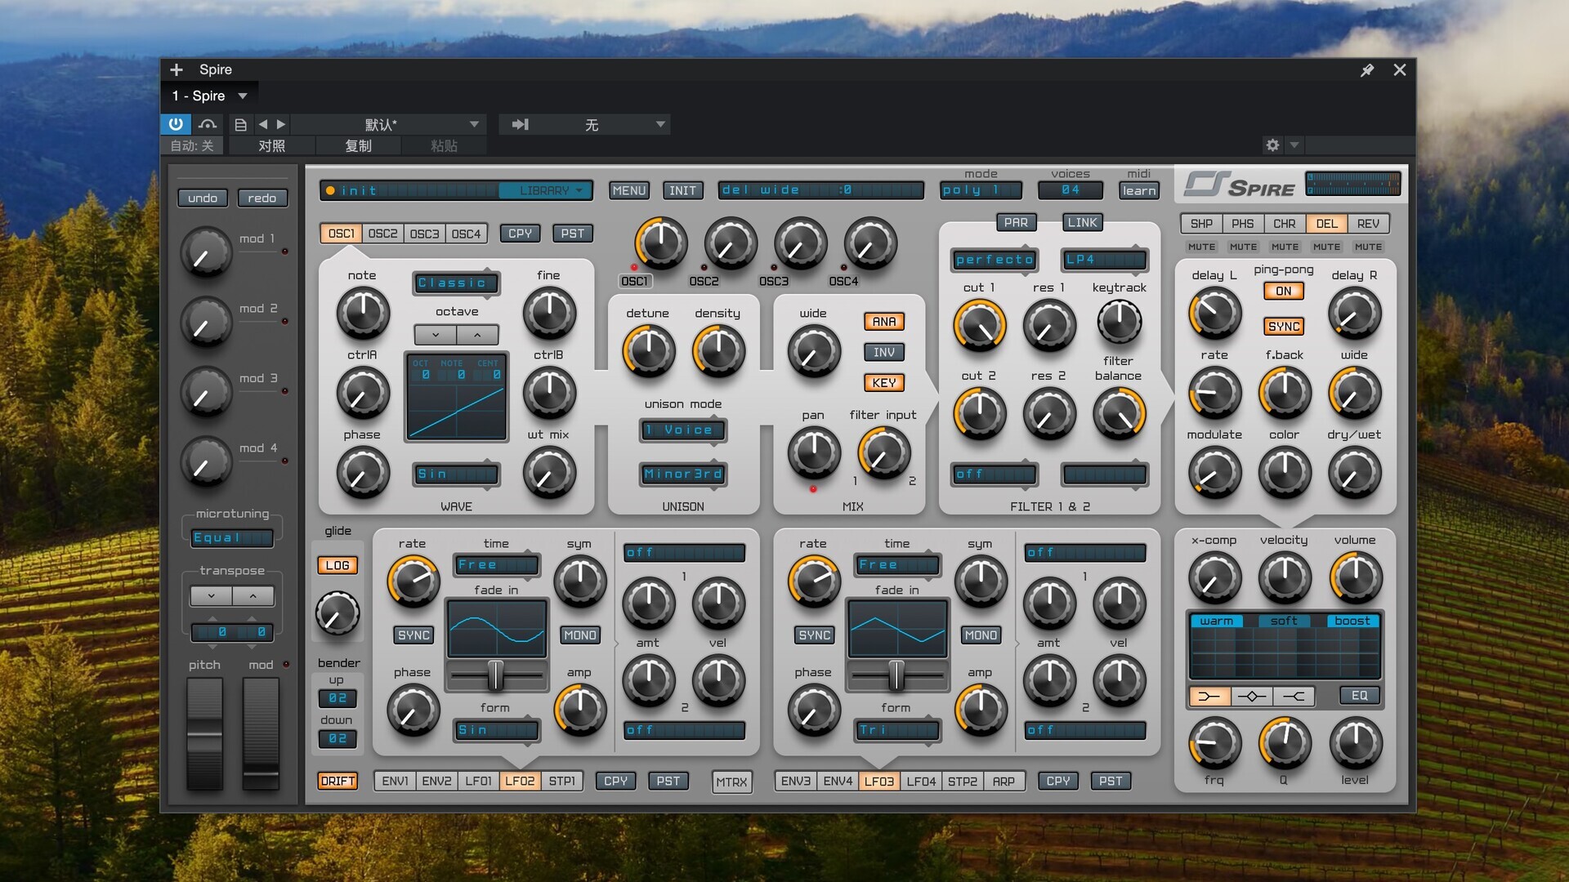Click the voices 04 value field
Viewport: 1569px width, 882px height.
(1071, 190)
